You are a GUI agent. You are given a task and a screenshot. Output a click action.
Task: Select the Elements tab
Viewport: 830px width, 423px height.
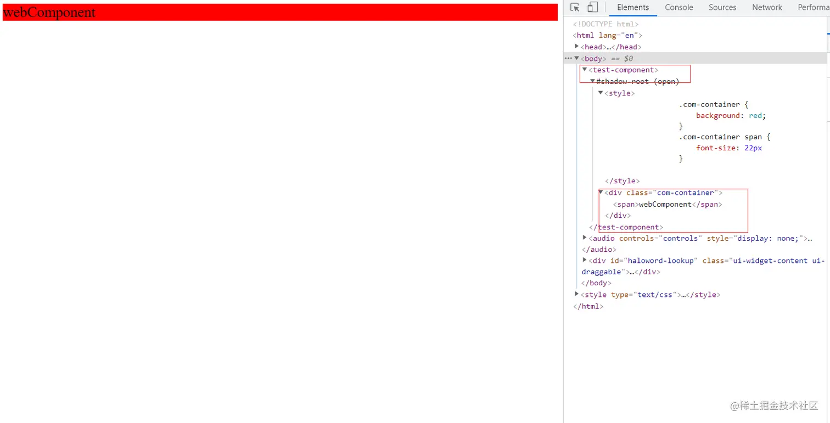pos(632,7)
